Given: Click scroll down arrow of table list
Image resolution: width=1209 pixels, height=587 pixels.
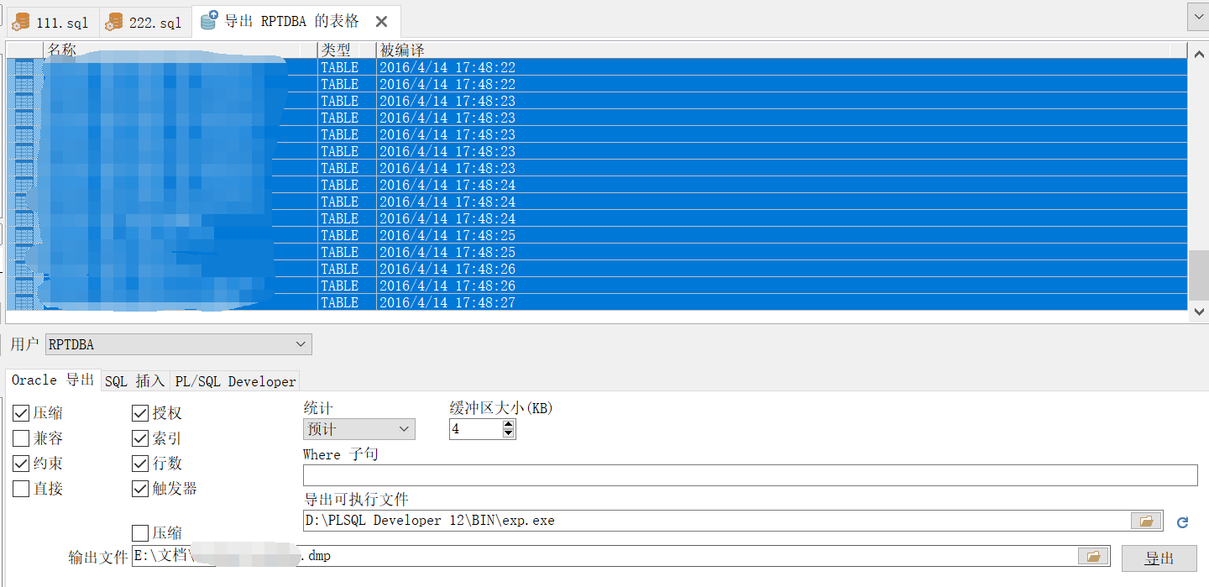Looking at the screenshot, I should [1198, 311].
